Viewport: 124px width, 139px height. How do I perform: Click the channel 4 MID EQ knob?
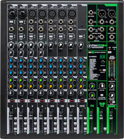coord(41,66)
